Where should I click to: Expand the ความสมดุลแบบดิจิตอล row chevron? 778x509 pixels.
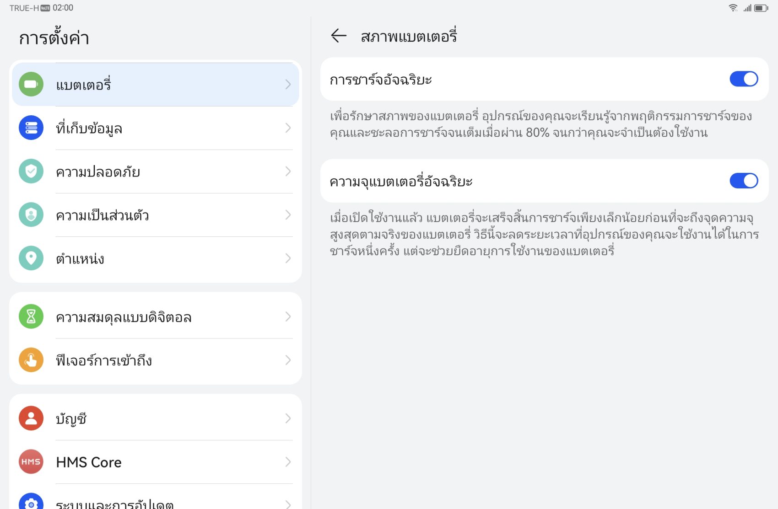click(x=288, y=316)
